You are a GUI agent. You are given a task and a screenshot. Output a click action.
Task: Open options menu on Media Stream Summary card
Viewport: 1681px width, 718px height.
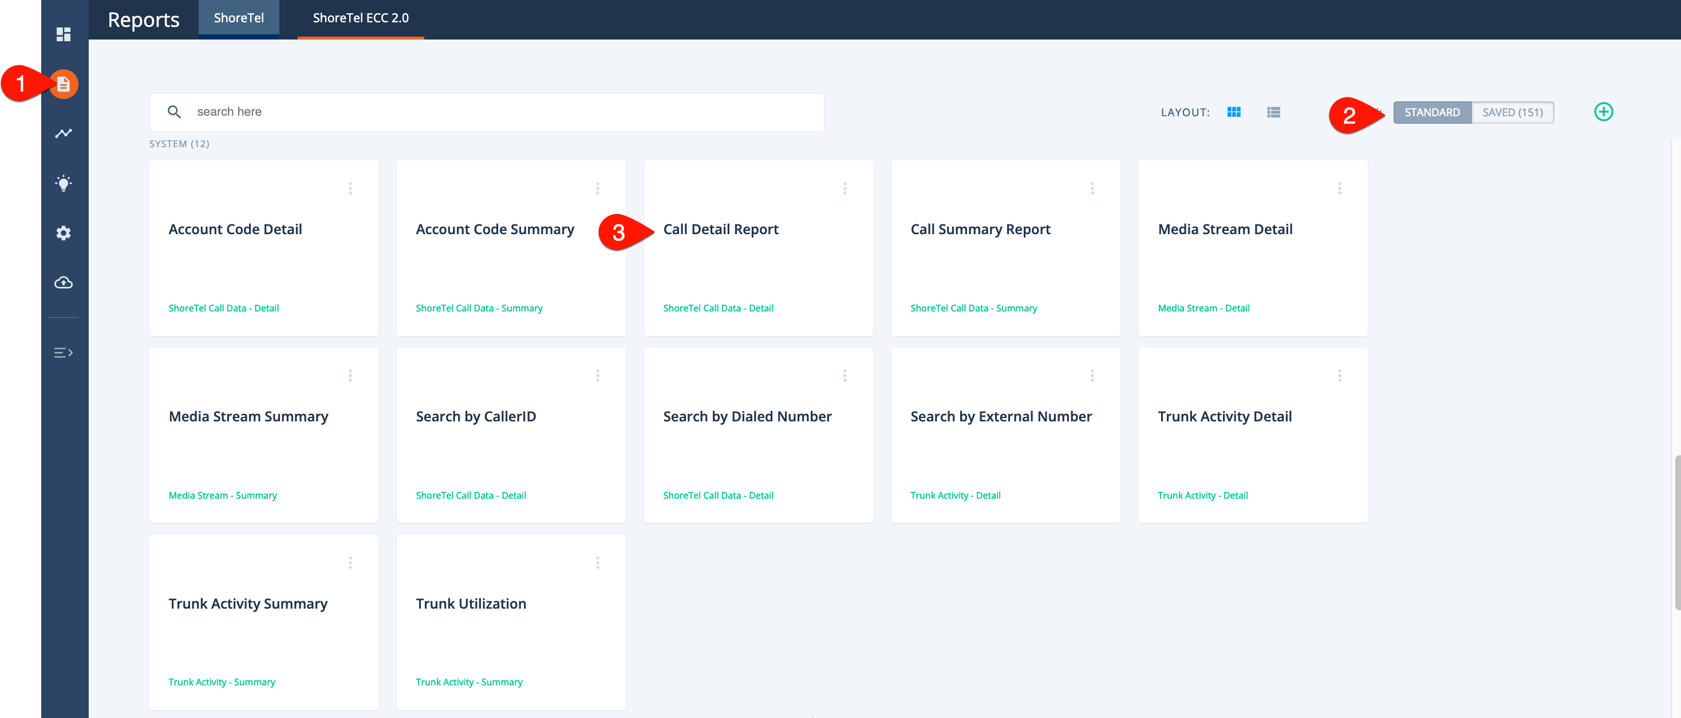click(x=350, y=376)
